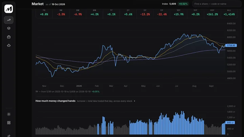Image resolution: width=244 pixels, height=137 pixels.
Task: Click the M app logo
Action: pyautogui.click(x=8, y=9)
